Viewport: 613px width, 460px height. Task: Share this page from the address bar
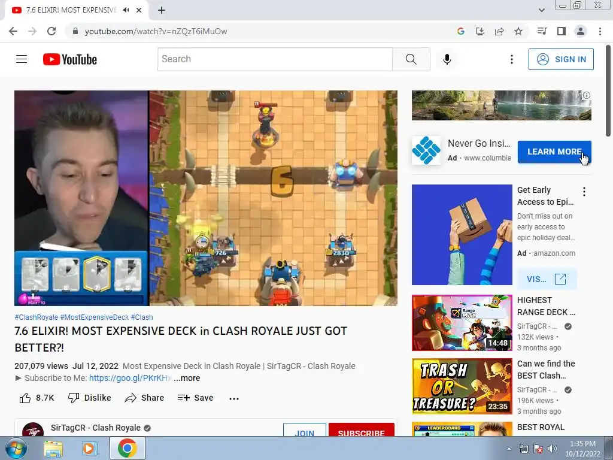(499, 31)
